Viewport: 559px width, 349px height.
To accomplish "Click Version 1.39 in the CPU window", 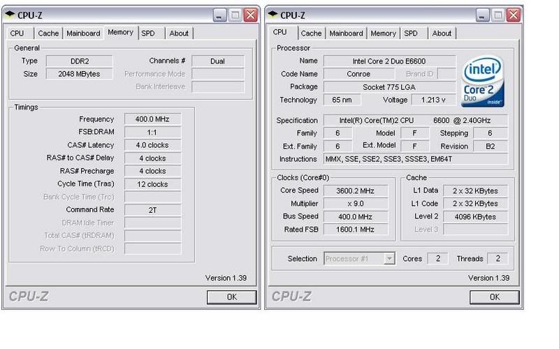I will (488, 278).
